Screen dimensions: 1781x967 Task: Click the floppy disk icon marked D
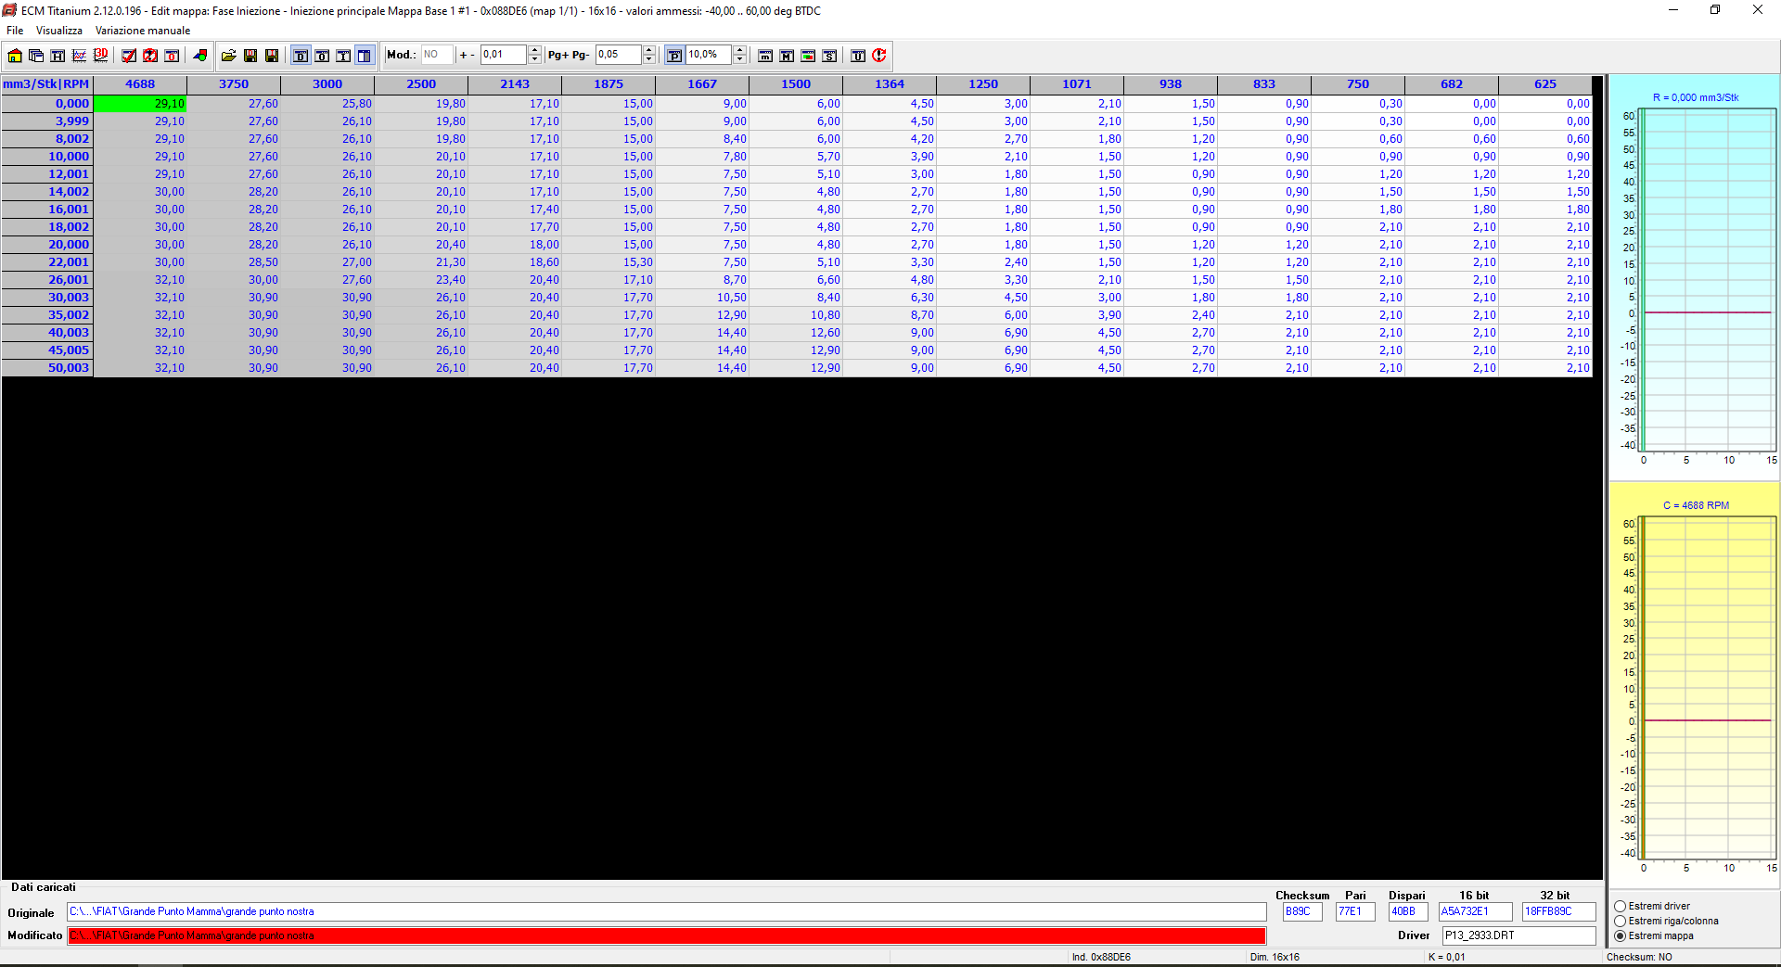(x=250, y=56)
